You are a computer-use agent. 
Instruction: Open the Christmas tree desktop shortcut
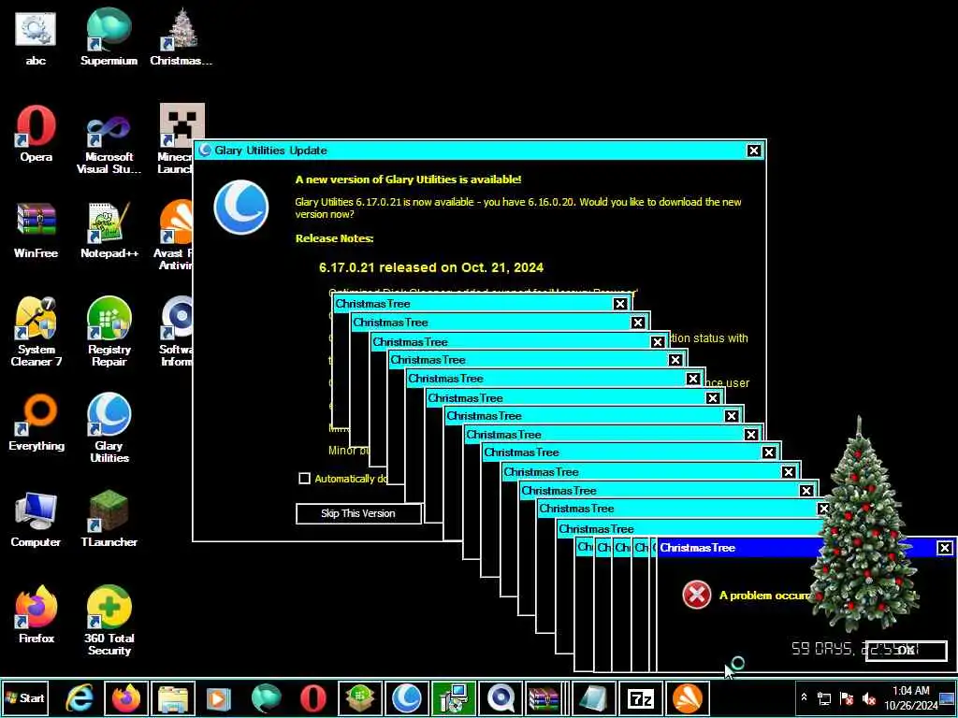181,36
